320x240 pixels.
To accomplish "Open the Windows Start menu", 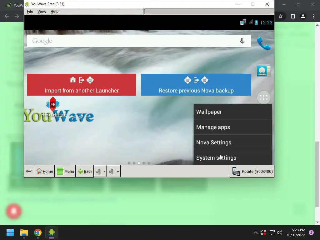I will (10, 232).
